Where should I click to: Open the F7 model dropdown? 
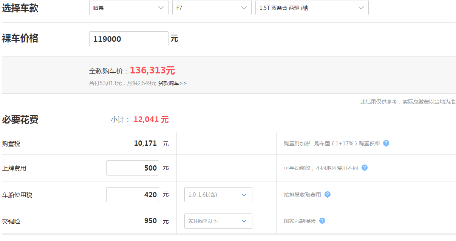212,8
